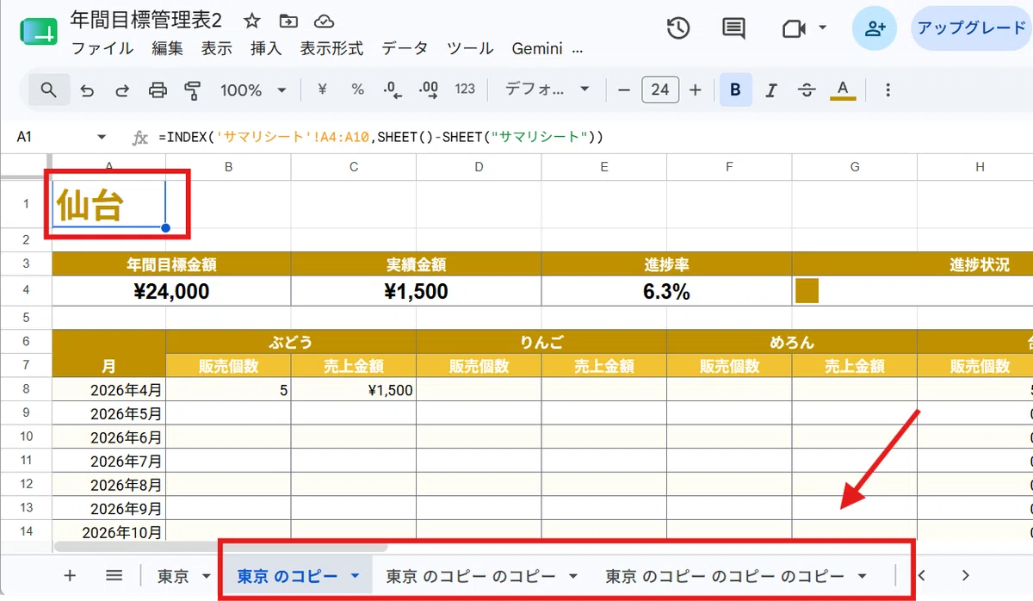The height and width of the screenshot is (601, 1033).
Task: Check the cloud save status icon
Action: [x=324, y=21]
